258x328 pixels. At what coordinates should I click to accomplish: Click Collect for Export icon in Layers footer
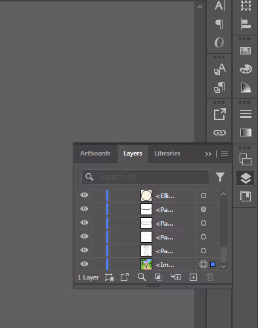[125, 277]
